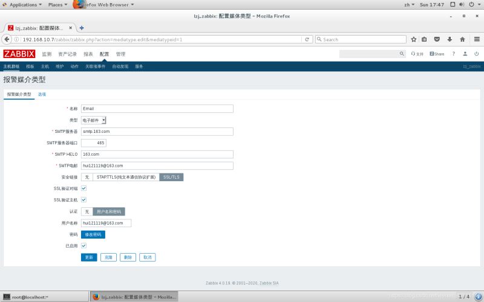
Task: Click the Pocket save icon
Action: pyautogui.click(x=437, y=39)
